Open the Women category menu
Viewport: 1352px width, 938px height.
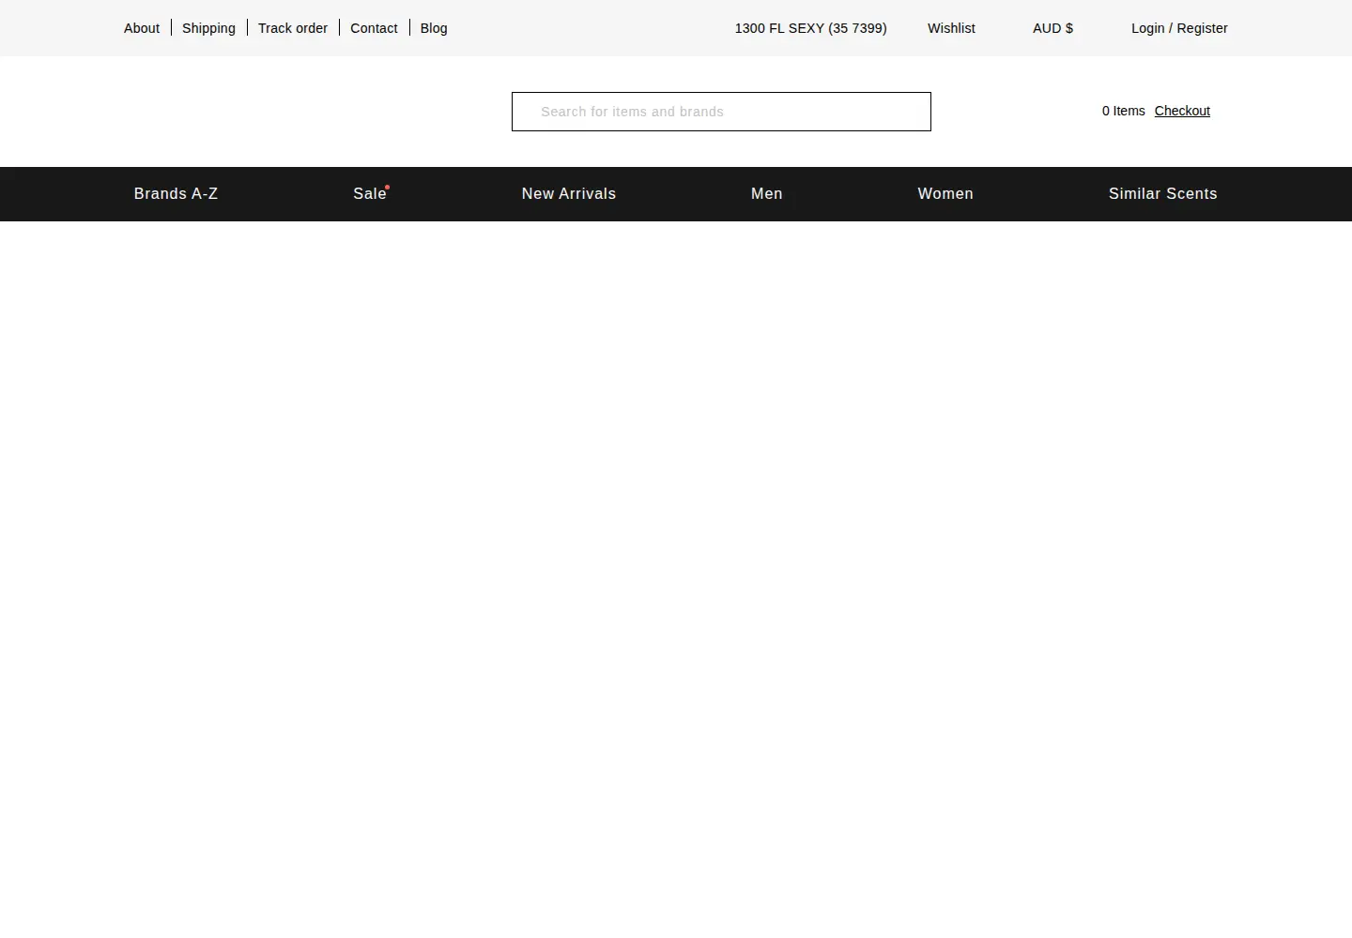point(945,194)
